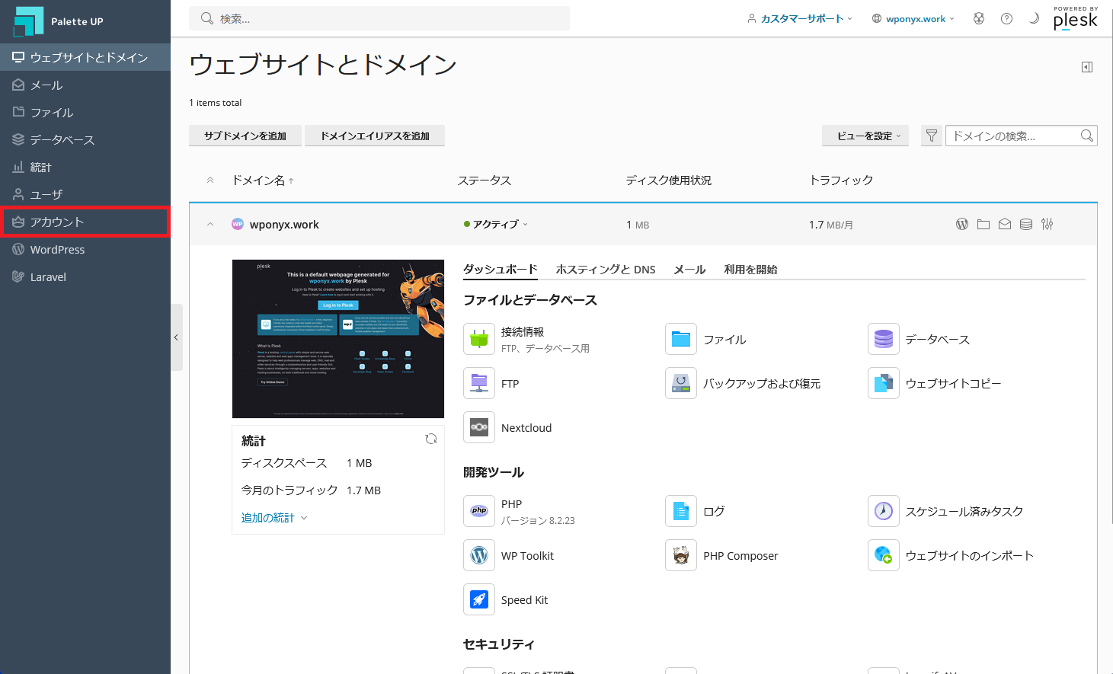The width and height of the screenshot is (1113, 674).
Task: Open the FTP icon
Action: click(x=479, y=383)
